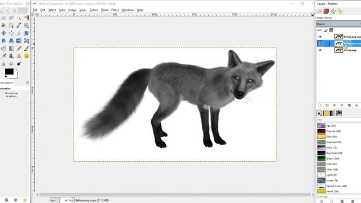
Task: Select the Move tool
Action: click(4, 33)
